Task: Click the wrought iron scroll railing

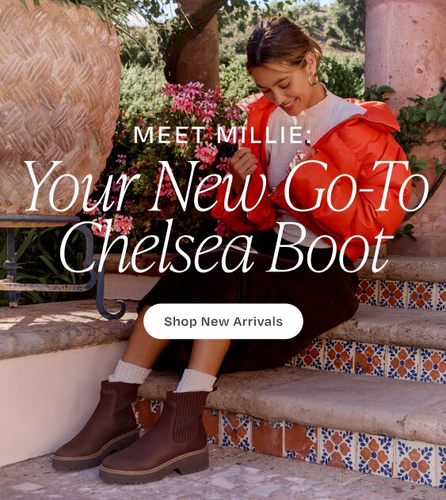Action: pyautogui.click(x=60, y=264)
